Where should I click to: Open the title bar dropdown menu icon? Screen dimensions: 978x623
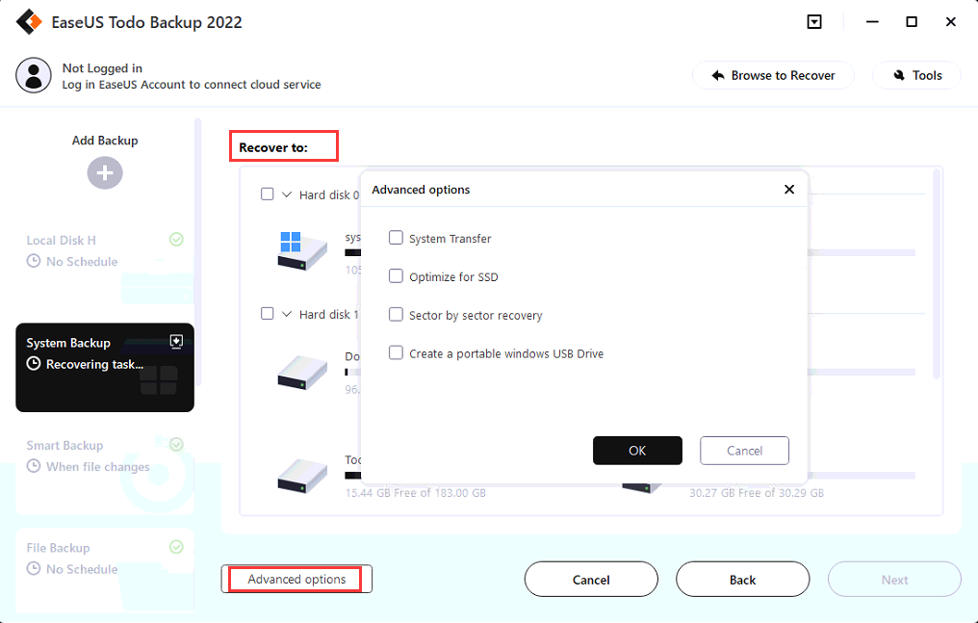[x=814, y=22]
